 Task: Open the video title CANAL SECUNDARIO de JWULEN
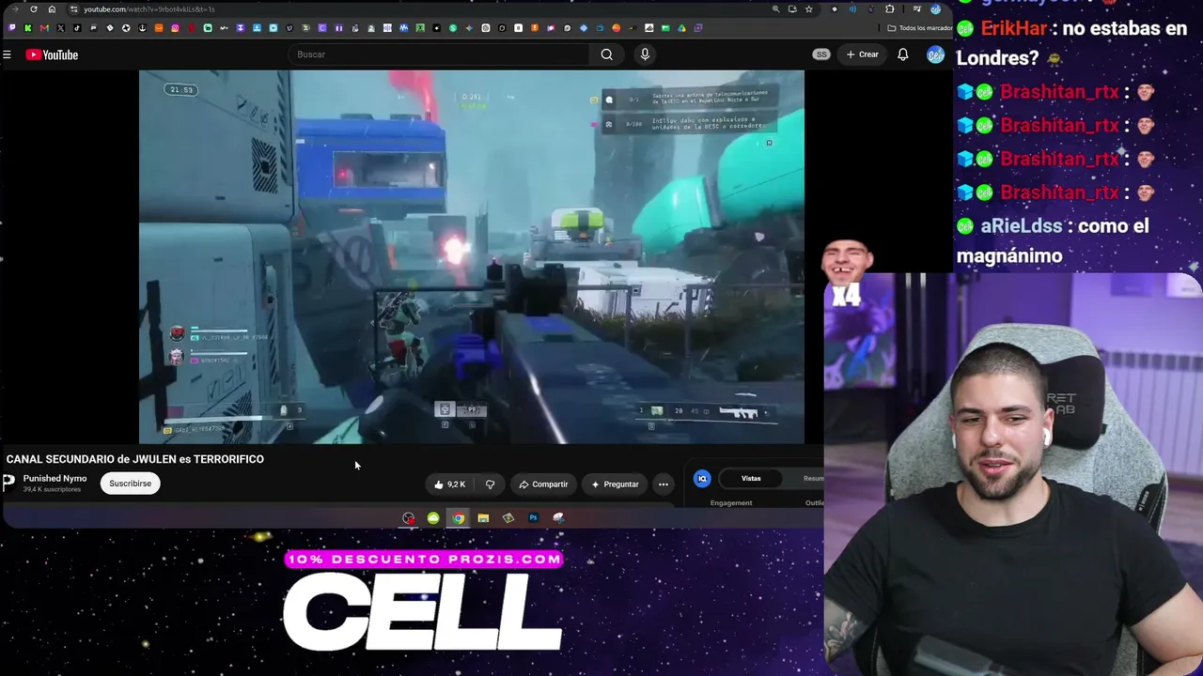pyautogui.click(x=135, y=459)
